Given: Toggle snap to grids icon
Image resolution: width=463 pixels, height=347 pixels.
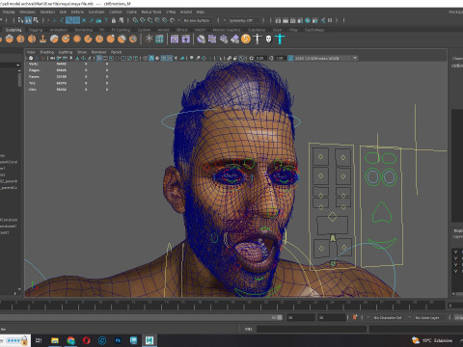Looking at the screenshot, I should click(x=135, y=20).
